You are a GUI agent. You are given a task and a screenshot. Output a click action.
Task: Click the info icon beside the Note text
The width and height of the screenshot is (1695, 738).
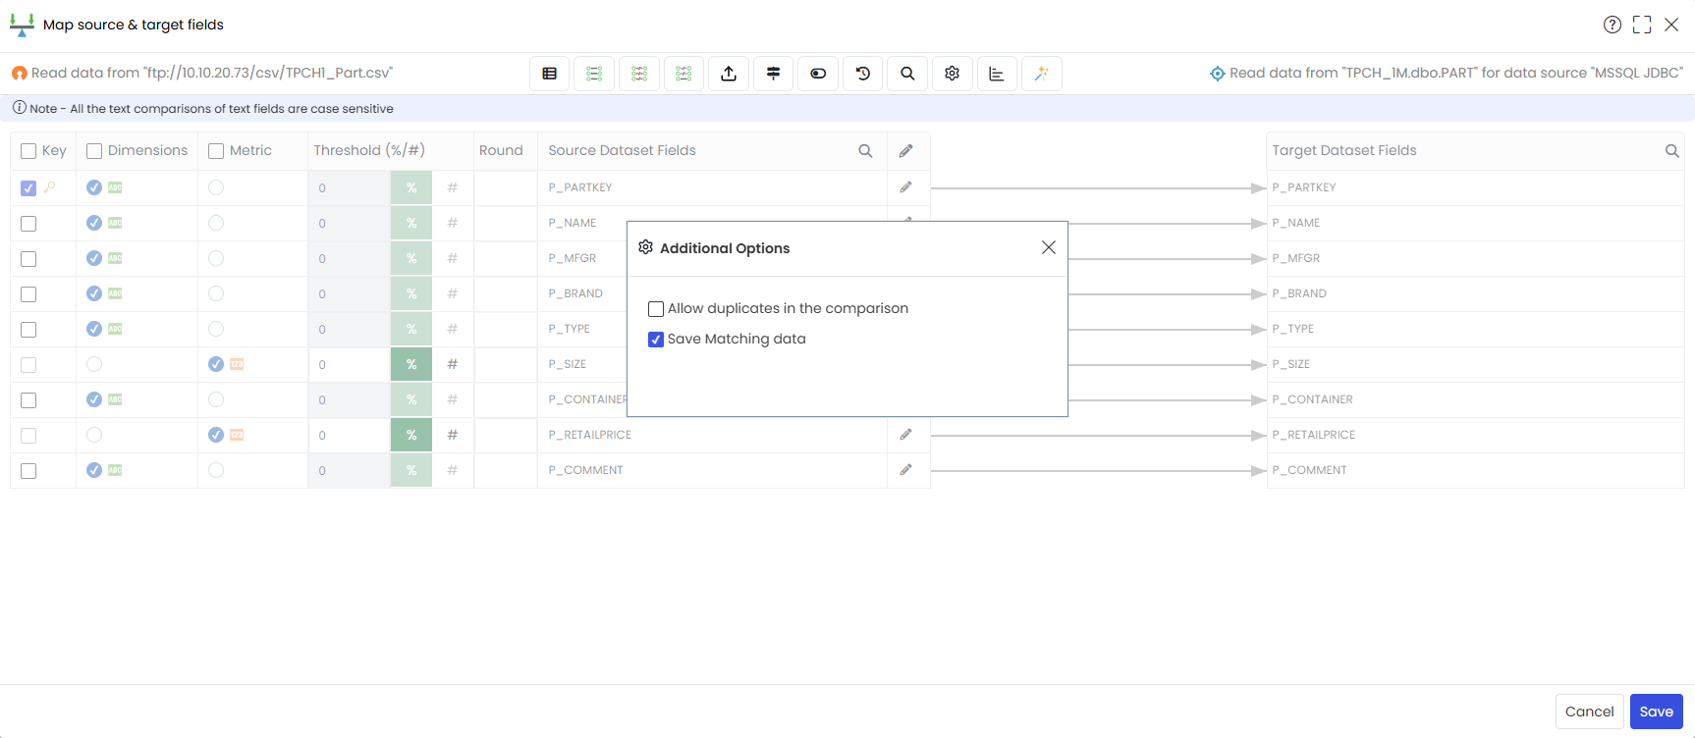pos(20,108)
